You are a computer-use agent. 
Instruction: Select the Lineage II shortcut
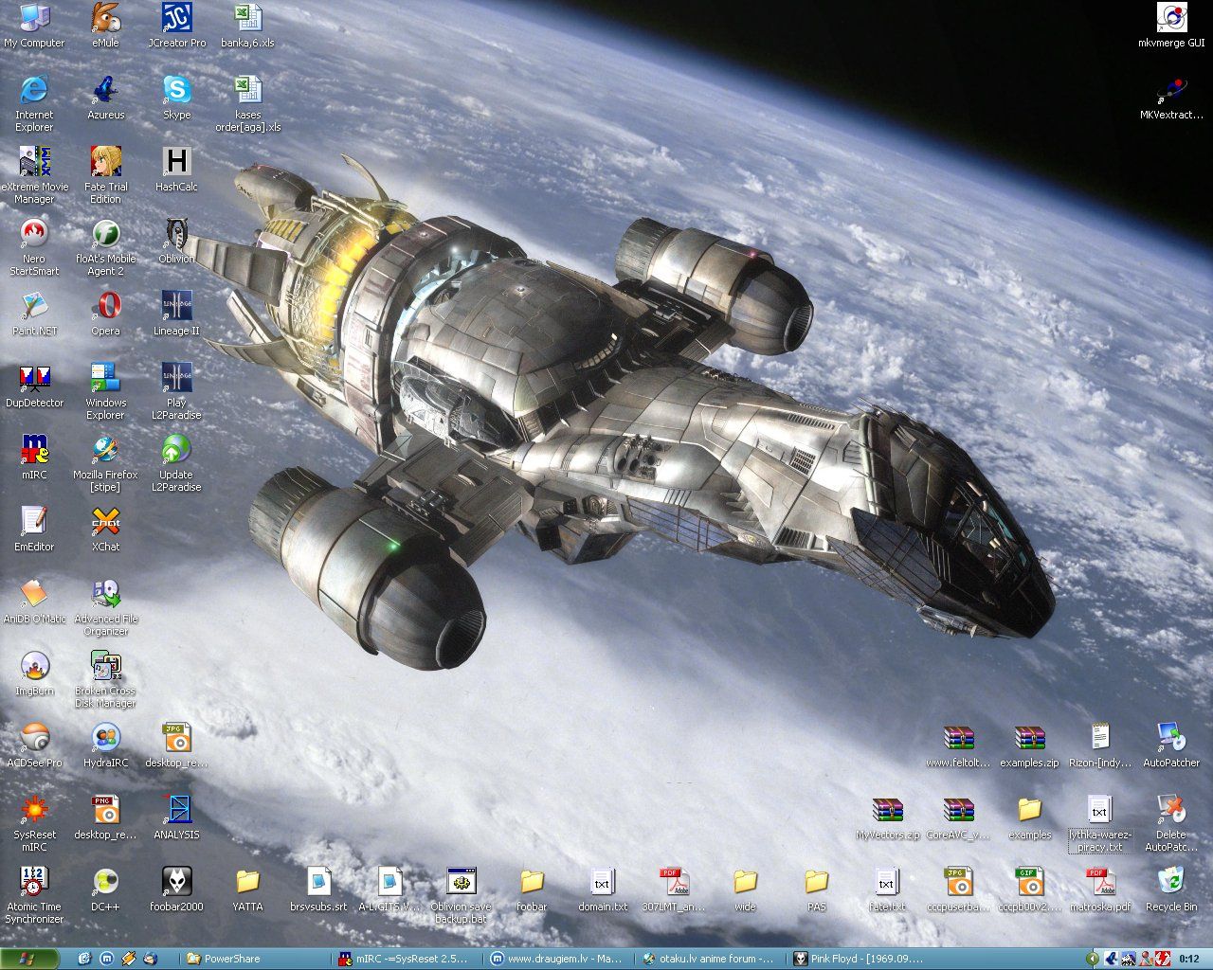click(x=176, y=314)
